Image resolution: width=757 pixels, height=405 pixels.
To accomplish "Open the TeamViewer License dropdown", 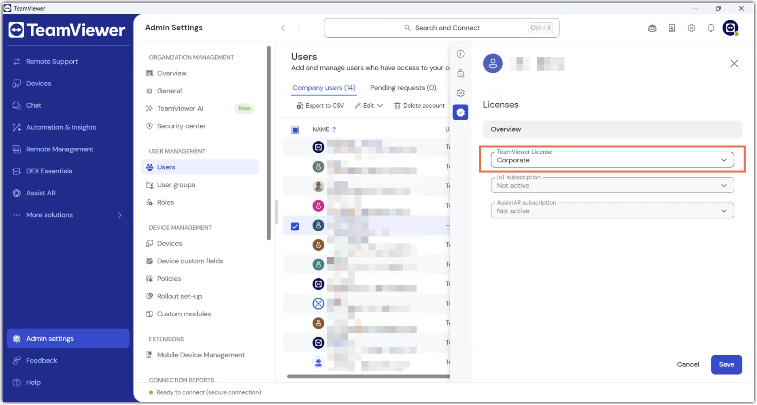I will (612, 160).
